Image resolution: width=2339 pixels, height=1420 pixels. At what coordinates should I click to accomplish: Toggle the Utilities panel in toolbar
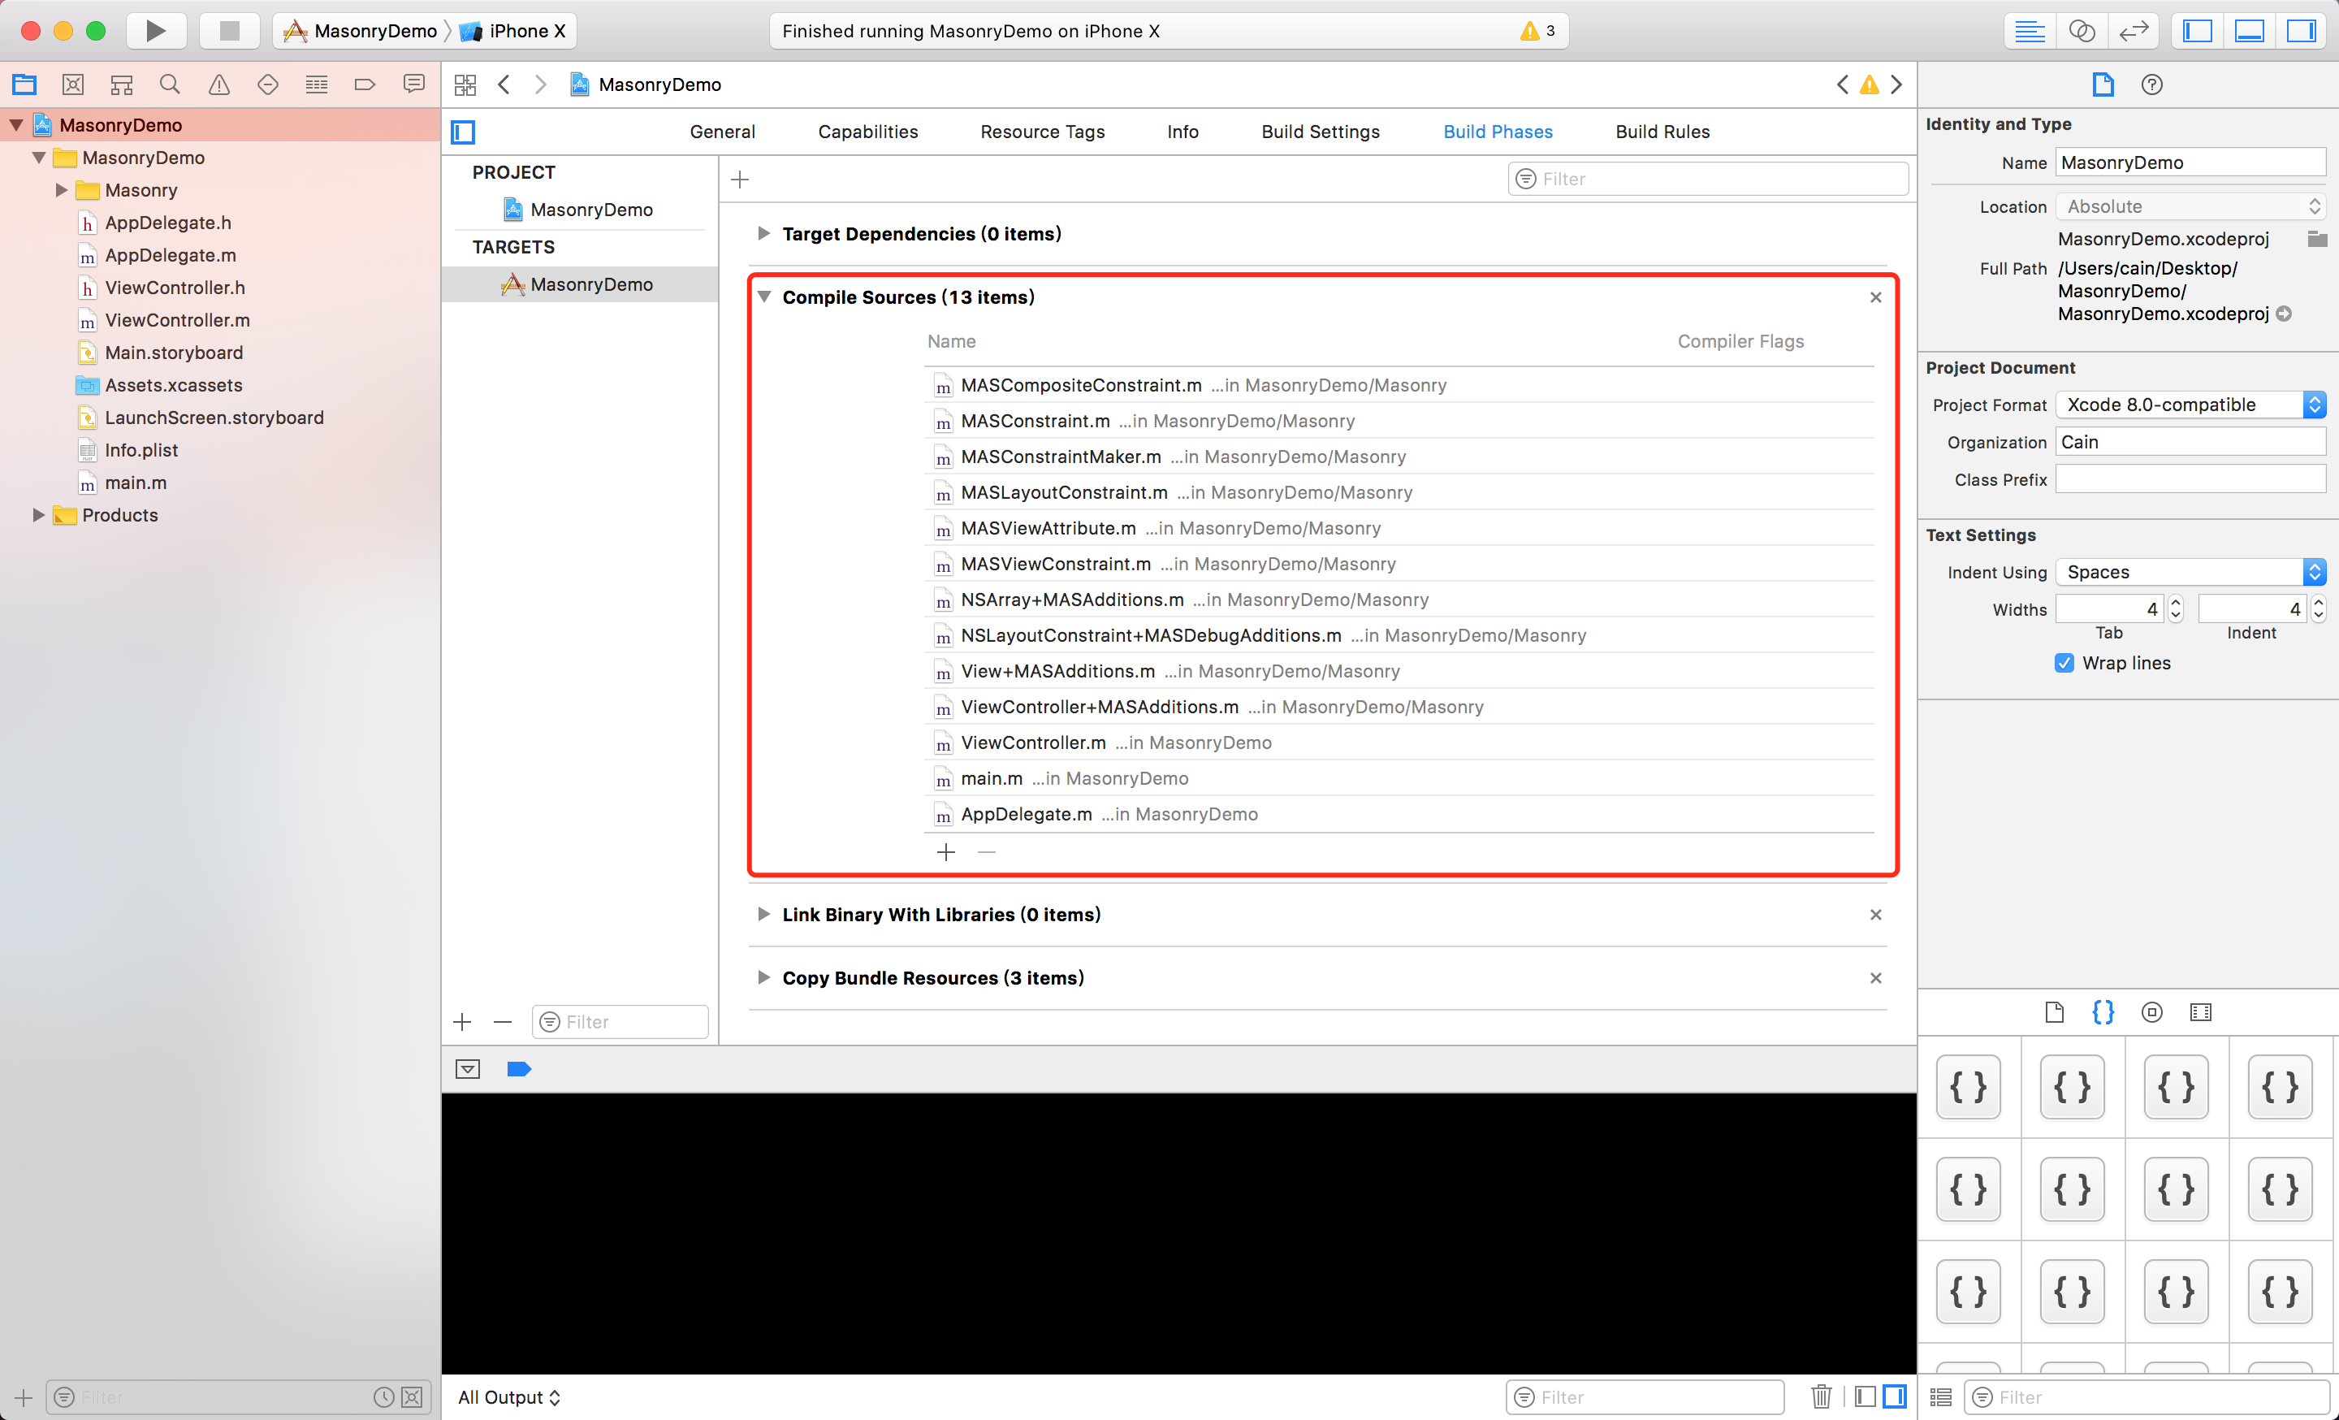(x=2301, y=30)
